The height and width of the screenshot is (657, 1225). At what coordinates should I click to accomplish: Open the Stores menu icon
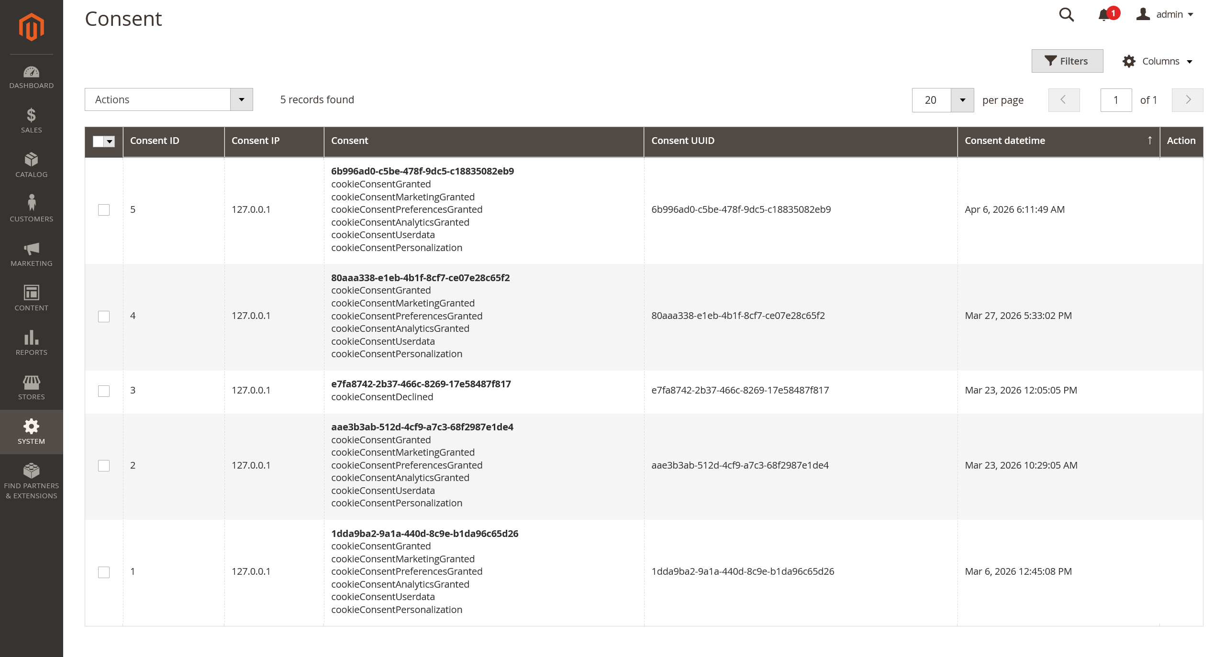tap(32, 382)
